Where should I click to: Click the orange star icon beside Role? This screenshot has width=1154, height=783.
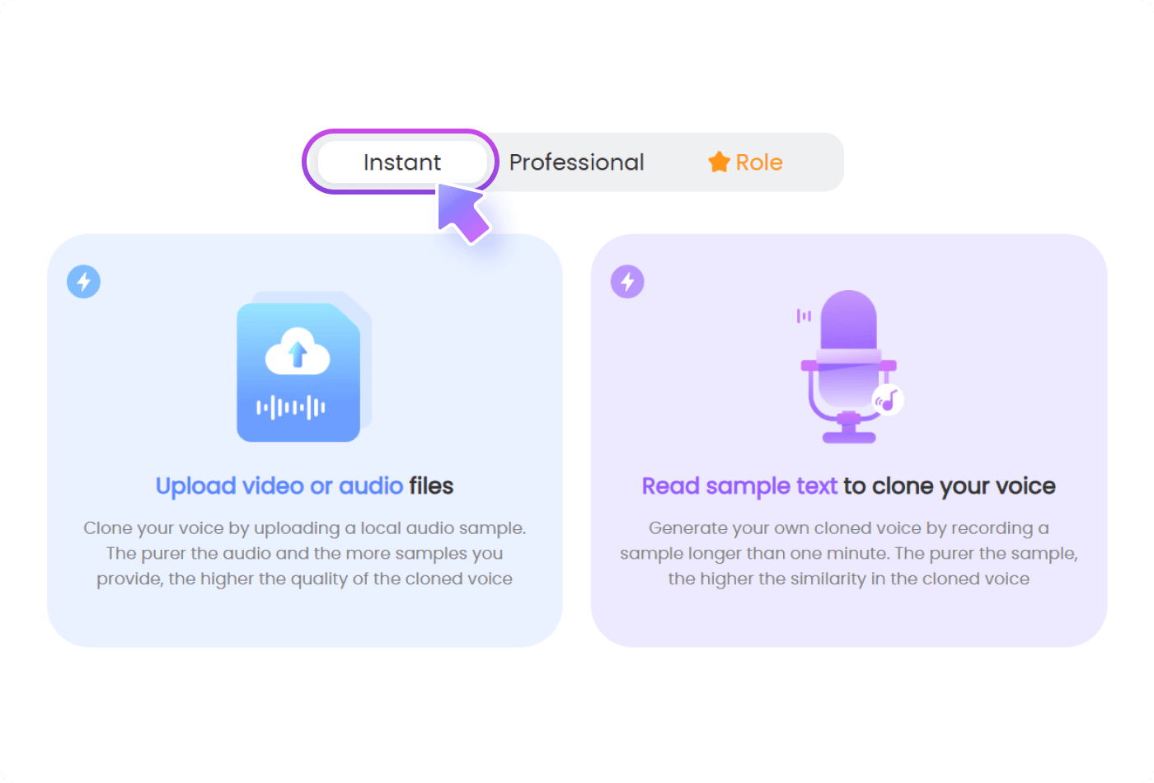tap(719, 162)
